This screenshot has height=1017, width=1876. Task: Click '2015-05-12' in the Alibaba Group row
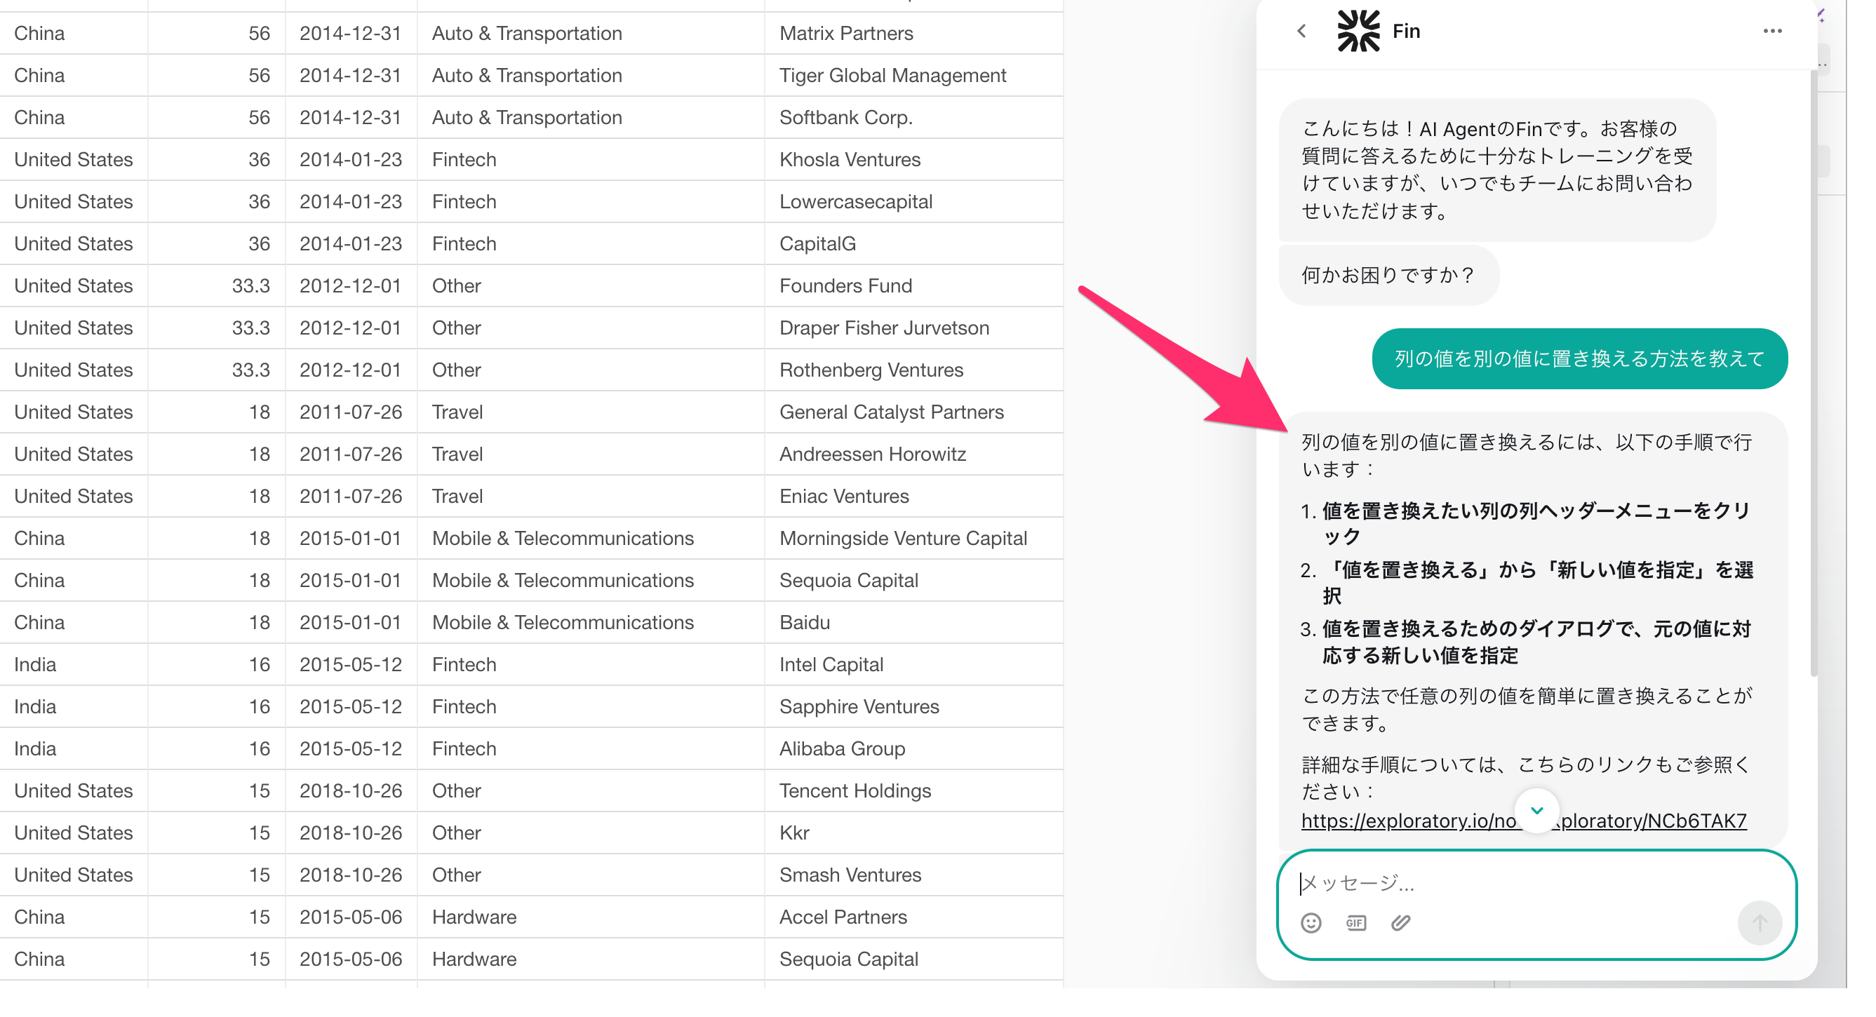(350, 749)
